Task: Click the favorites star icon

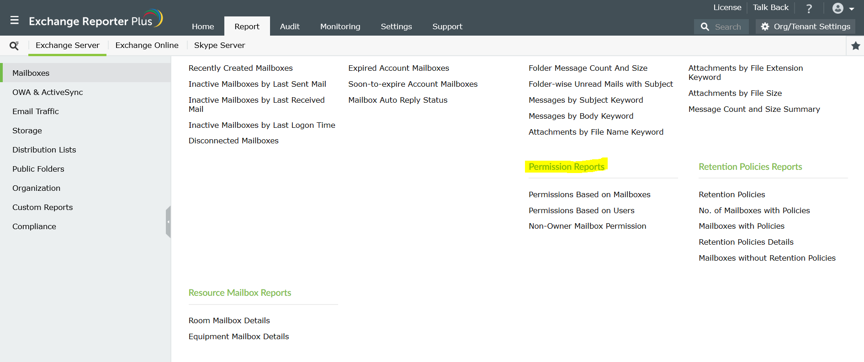Action: [x=856, y=46]
